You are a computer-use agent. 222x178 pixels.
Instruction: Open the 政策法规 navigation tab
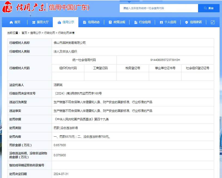click(117, 22)
